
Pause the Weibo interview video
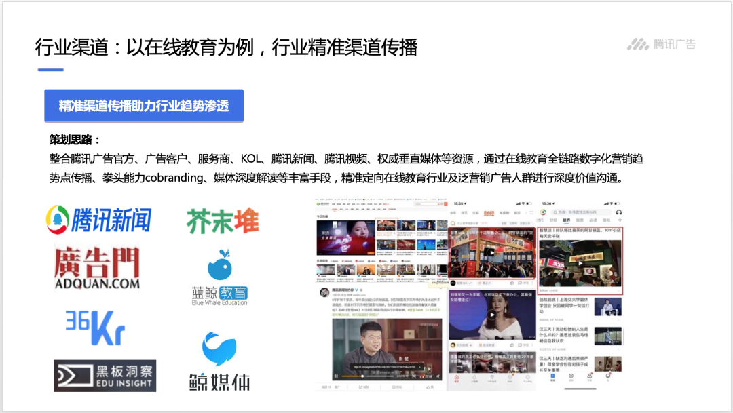pyautogui.click(x=336, y=376)
